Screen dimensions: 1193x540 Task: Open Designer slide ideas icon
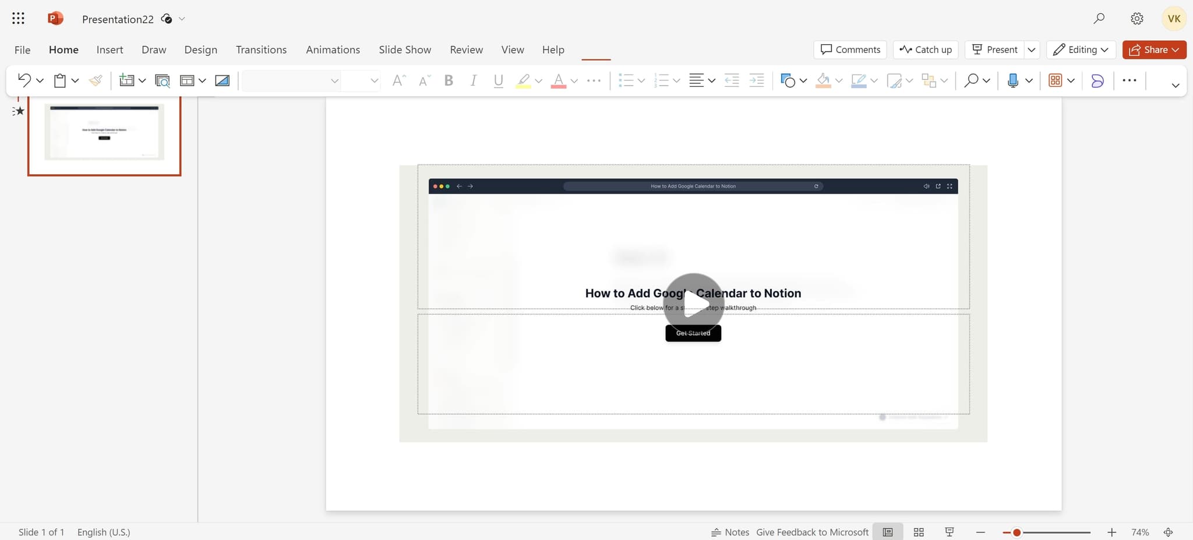click(x=163, y=80)
